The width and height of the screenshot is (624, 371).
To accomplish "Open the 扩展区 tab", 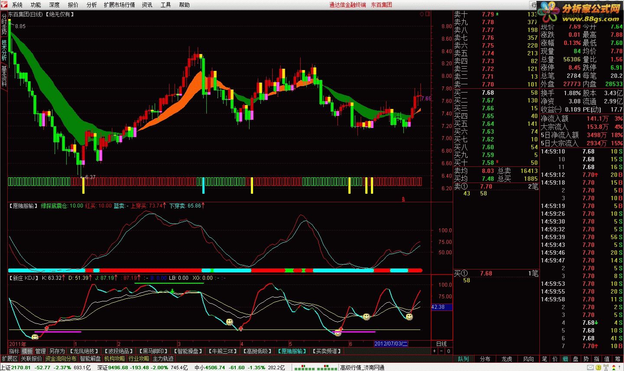I will [10, 358].
